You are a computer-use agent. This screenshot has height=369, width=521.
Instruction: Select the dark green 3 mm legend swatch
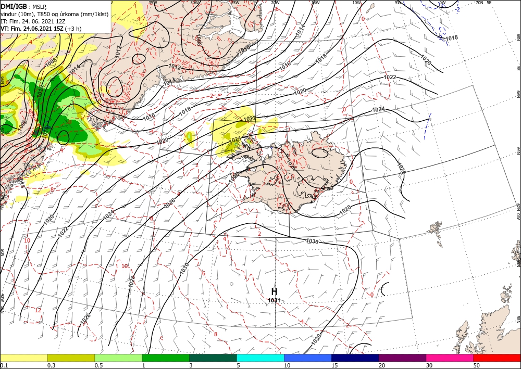213,358
